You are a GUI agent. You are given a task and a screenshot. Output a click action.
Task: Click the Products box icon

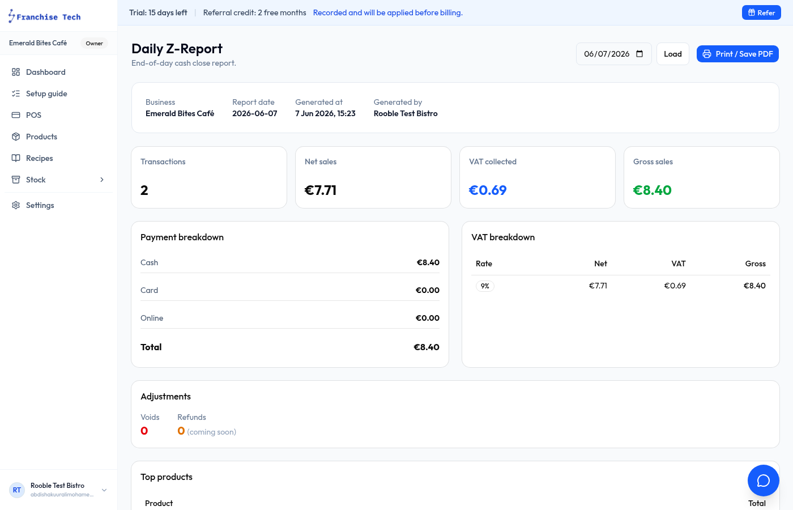tap(16, 137)
